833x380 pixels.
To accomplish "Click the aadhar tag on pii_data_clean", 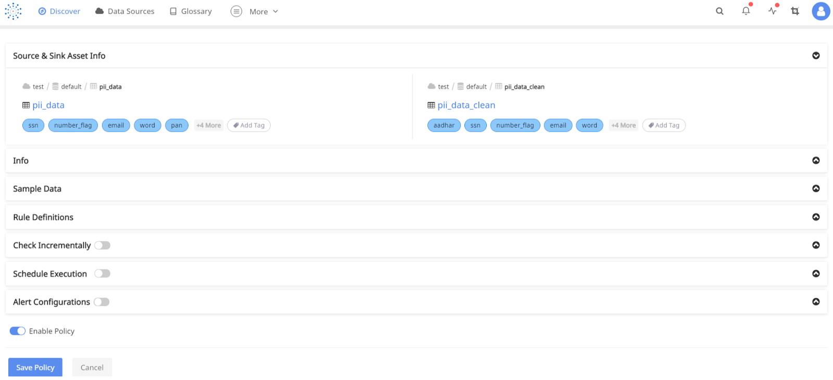I will (444, 125).
